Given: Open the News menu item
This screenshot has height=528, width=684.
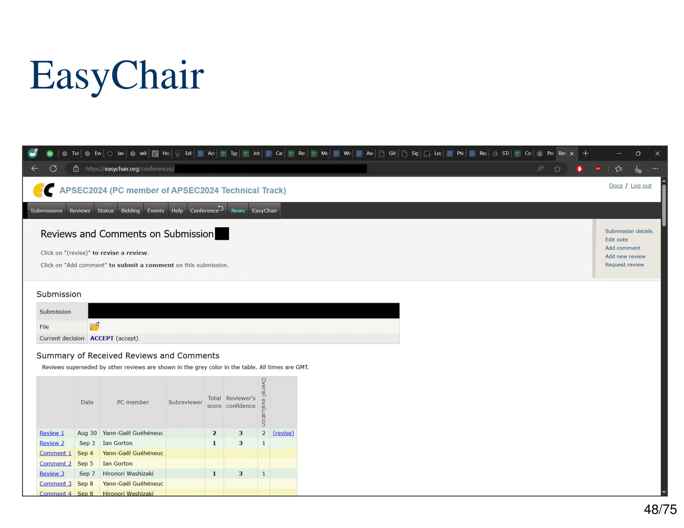Looking at the screenshot, I should (x=238, y=211).
